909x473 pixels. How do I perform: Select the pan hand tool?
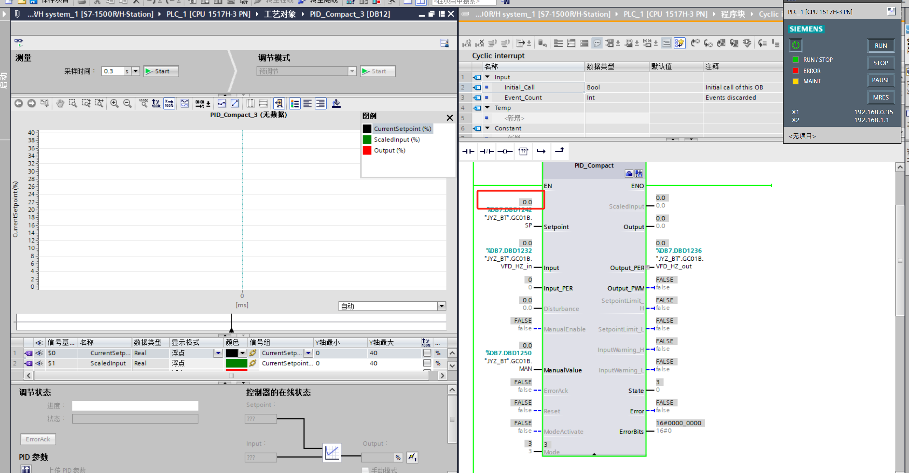pos(60,104)
